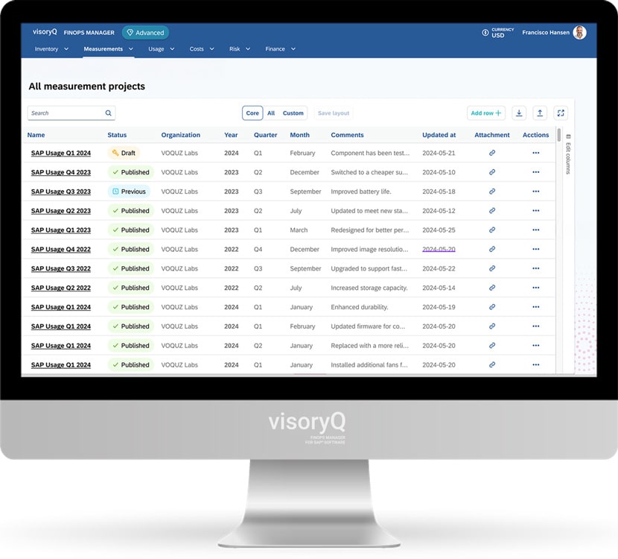The height and width of the screenshot is (559, 618).
Task: Expand the Risk menu chevron
Action: tap(248, 49)
